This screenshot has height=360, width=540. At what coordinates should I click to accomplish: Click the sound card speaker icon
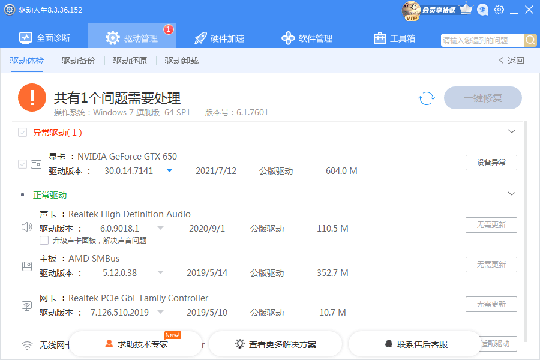pyautogui.click(x=27, y=227)
